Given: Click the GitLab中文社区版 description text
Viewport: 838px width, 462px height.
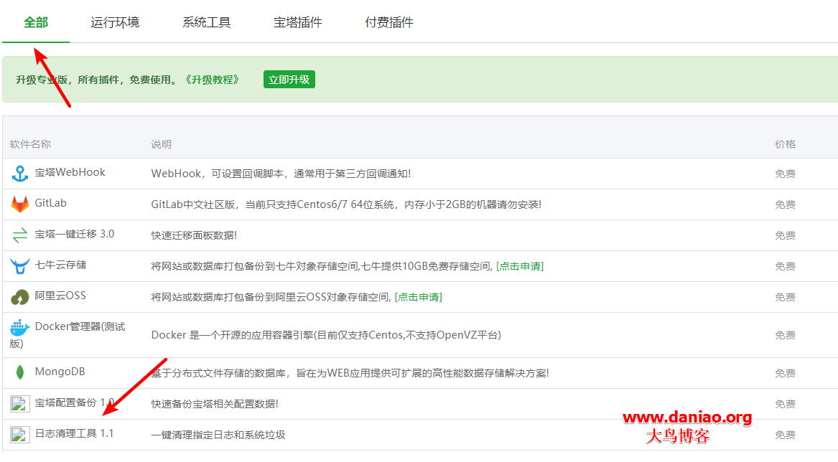Looking at the screenshot, I should tap(346, 204).
